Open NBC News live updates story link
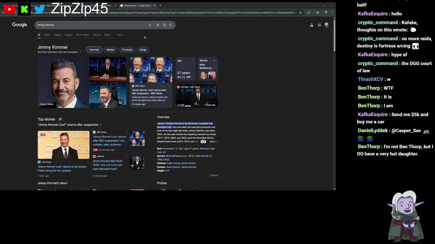Screen dimensions: 435x244 click(109, 141)
